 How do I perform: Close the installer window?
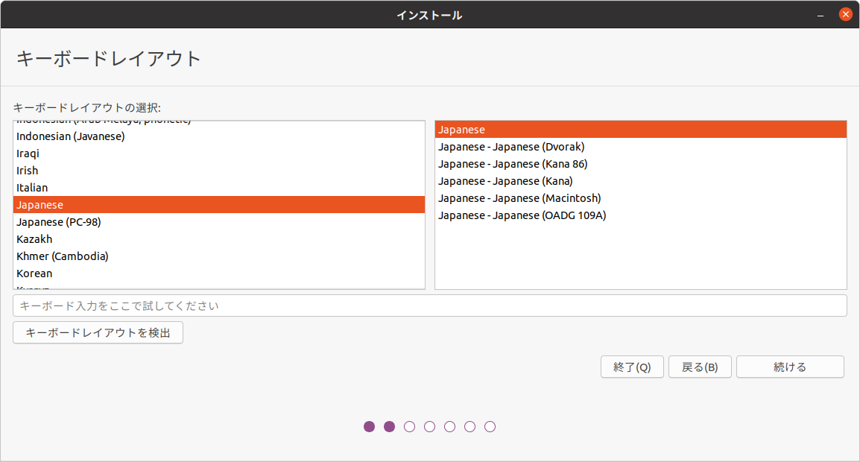point(846,14)
